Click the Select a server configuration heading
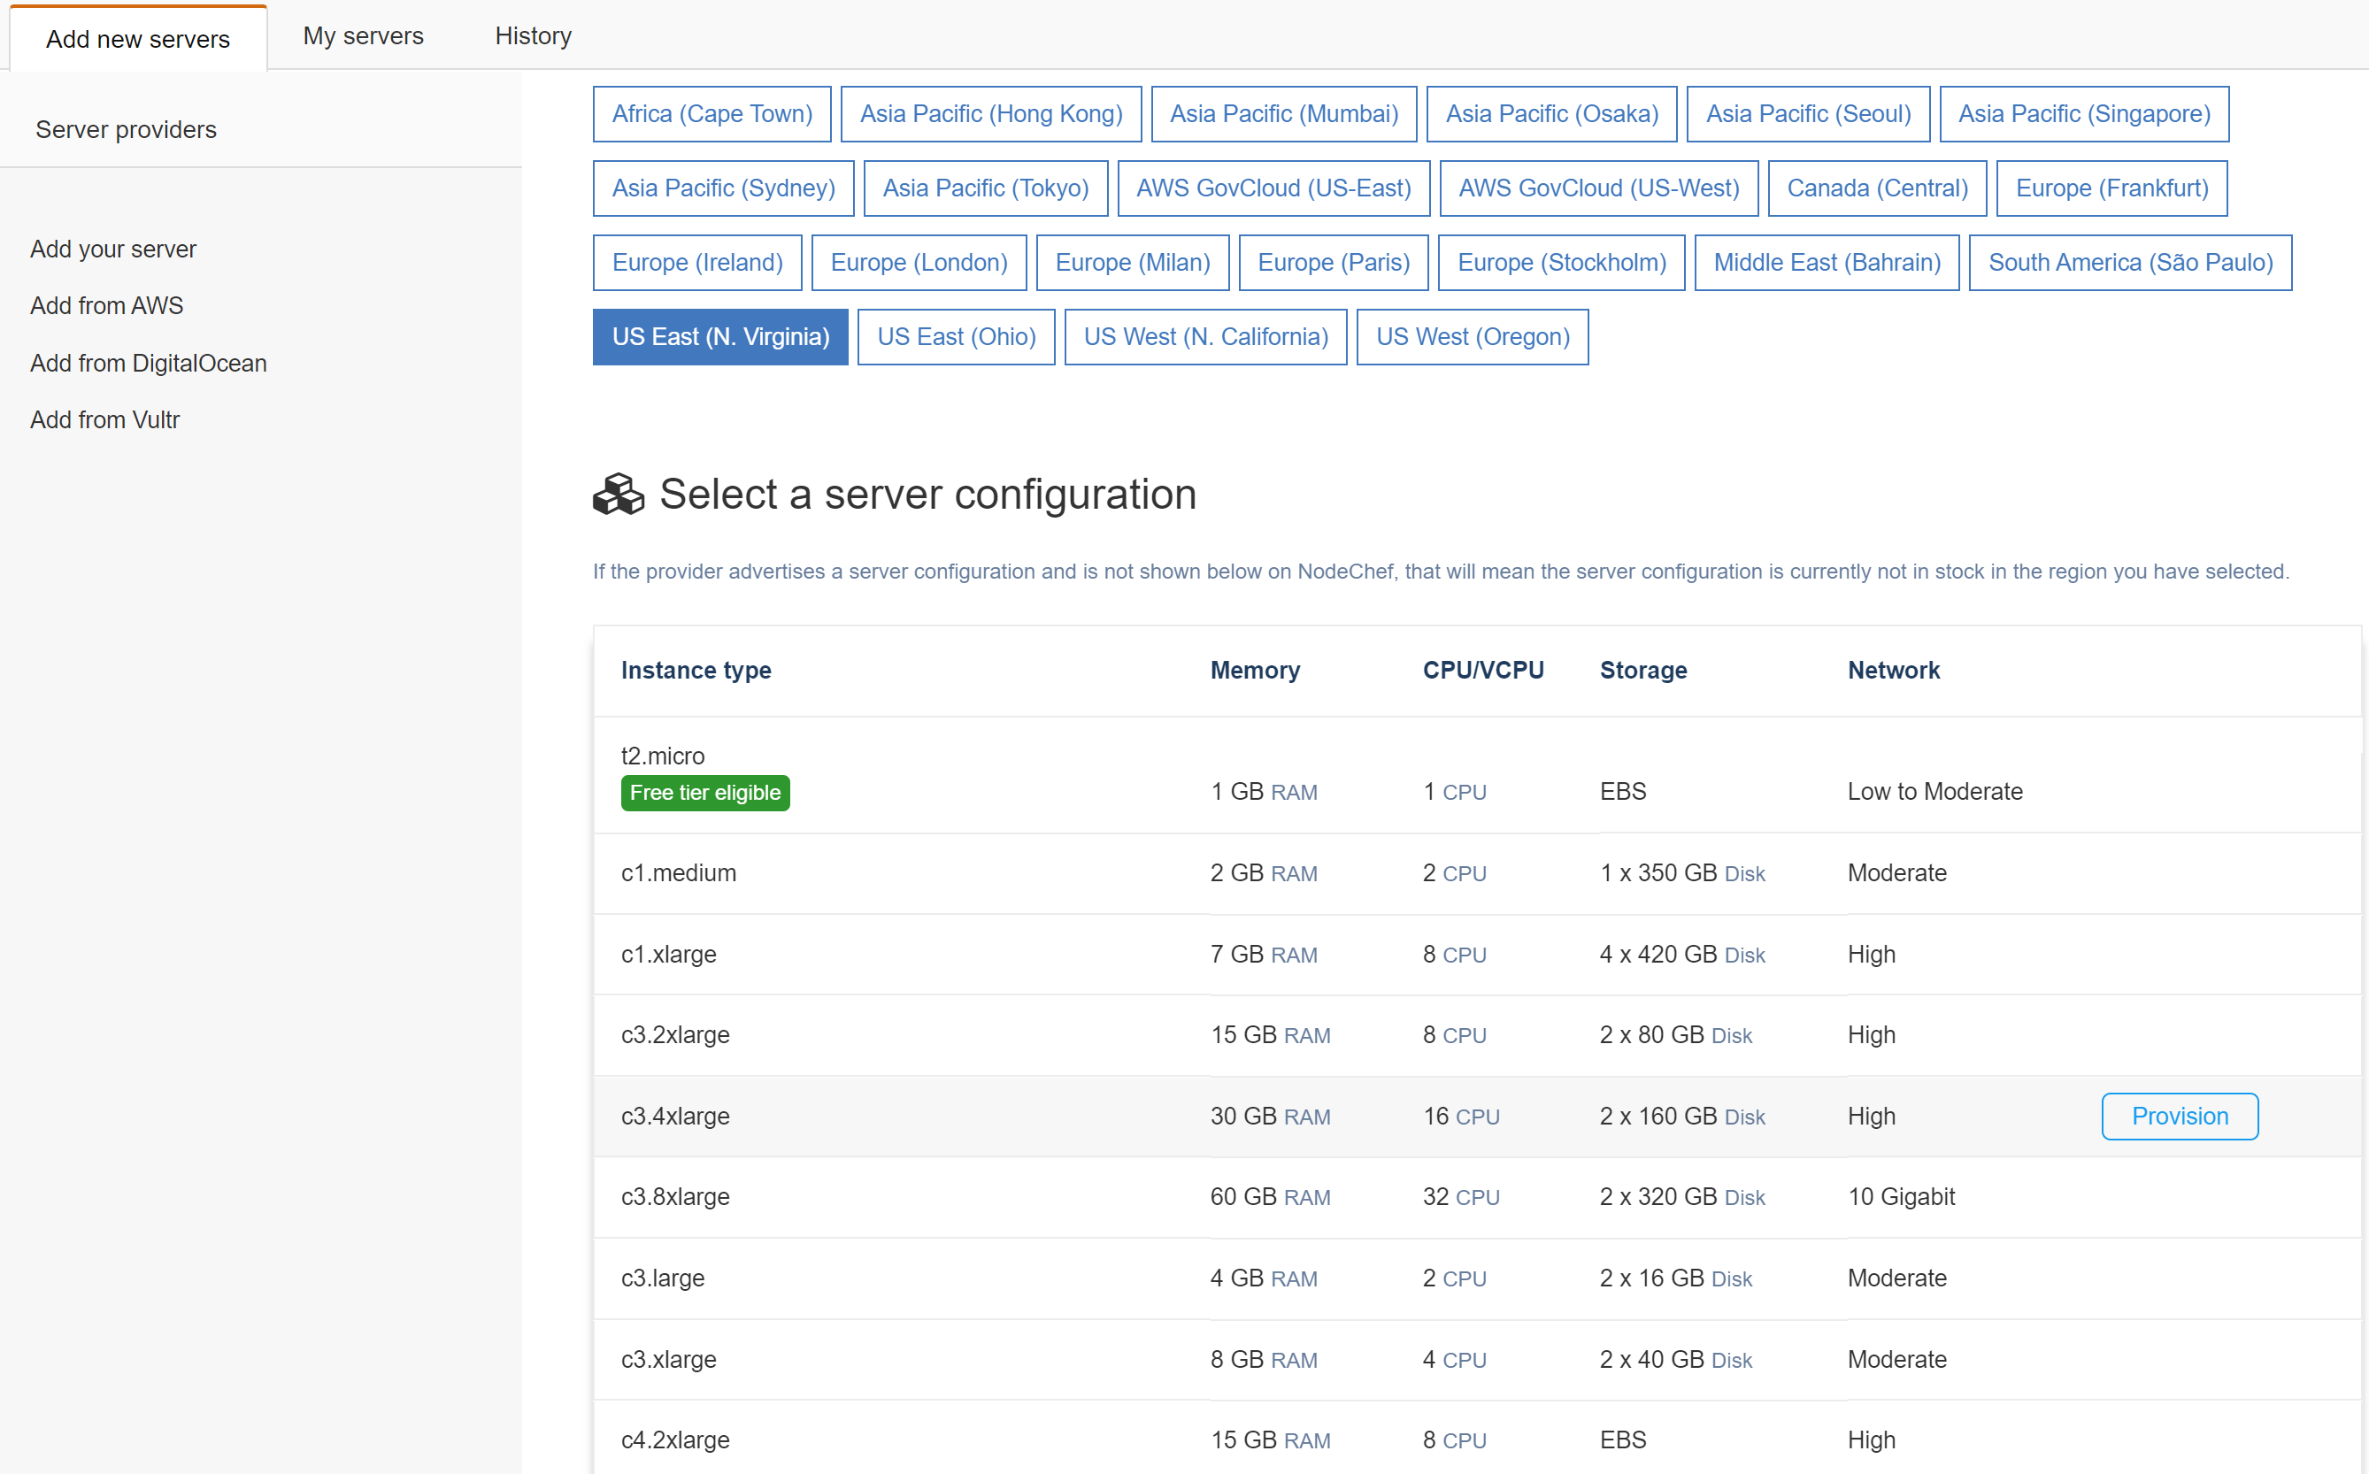The image size is (2369, 1474). click(927, 495)
